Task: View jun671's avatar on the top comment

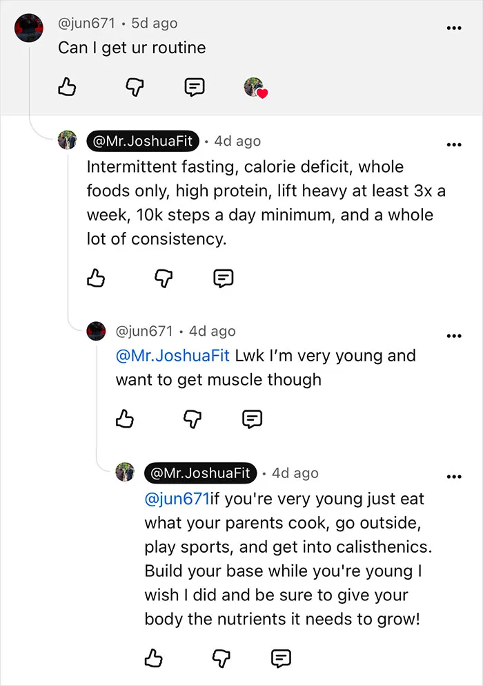Action: point(29,28)
